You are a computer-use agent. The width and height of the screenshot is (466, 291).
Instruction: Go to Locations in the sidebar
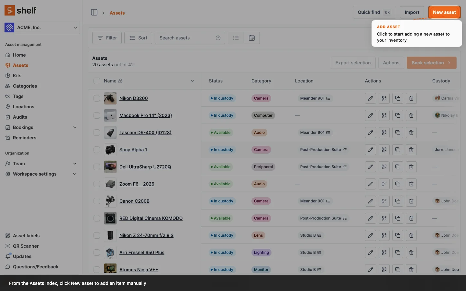23,107
